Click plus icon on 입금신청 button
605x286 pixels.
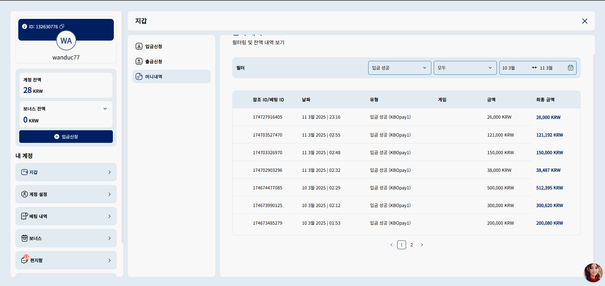tap(57, 137)
